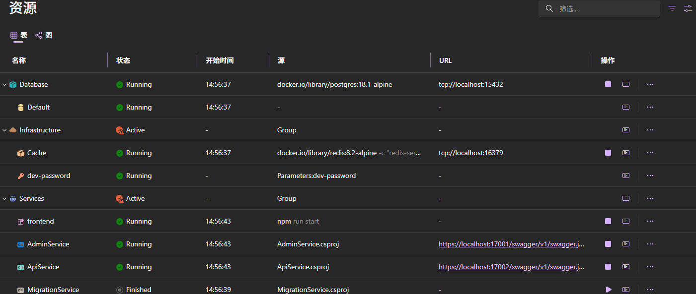Open more actions for dev-password
The width and height of the screenshot is (696, 294).
point(650,176)
